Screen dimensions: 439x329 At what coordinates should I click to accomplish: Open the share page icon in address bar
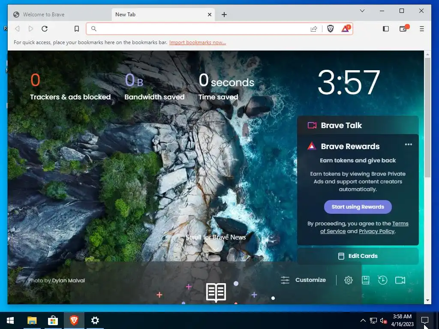click(x=314, y=29)
